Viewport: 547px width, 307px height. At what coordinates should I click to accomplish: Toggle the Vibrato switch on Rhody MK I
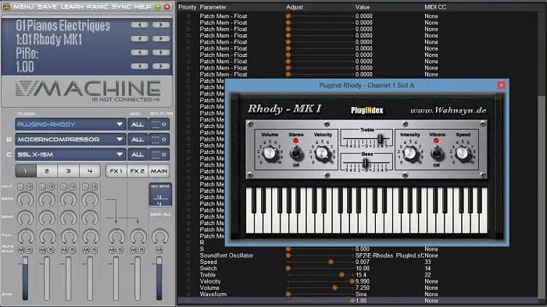[436, 152]
